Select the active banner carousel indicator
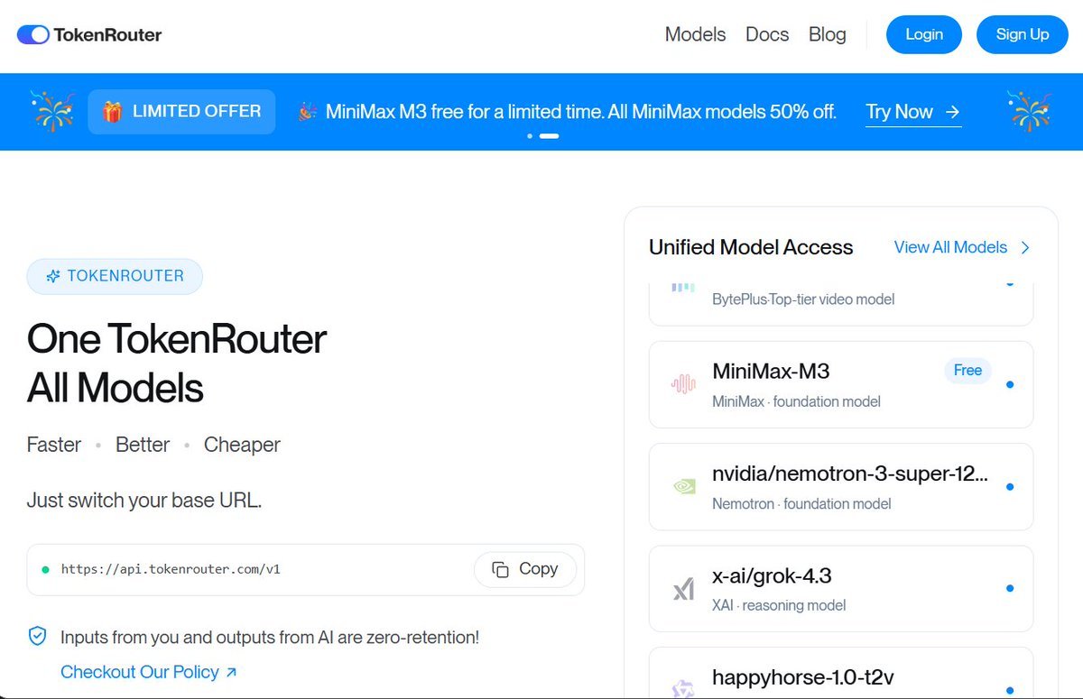 (549, 136)
